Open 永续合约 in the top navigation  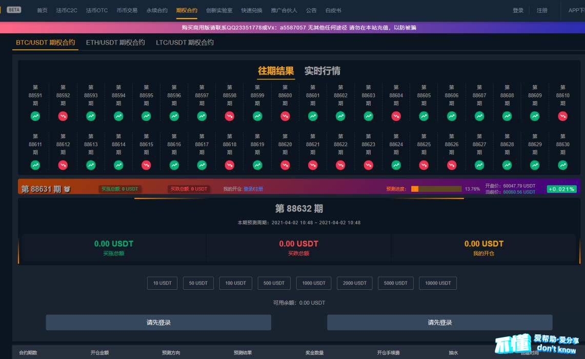pyautogui.click(x=157, y=10)
